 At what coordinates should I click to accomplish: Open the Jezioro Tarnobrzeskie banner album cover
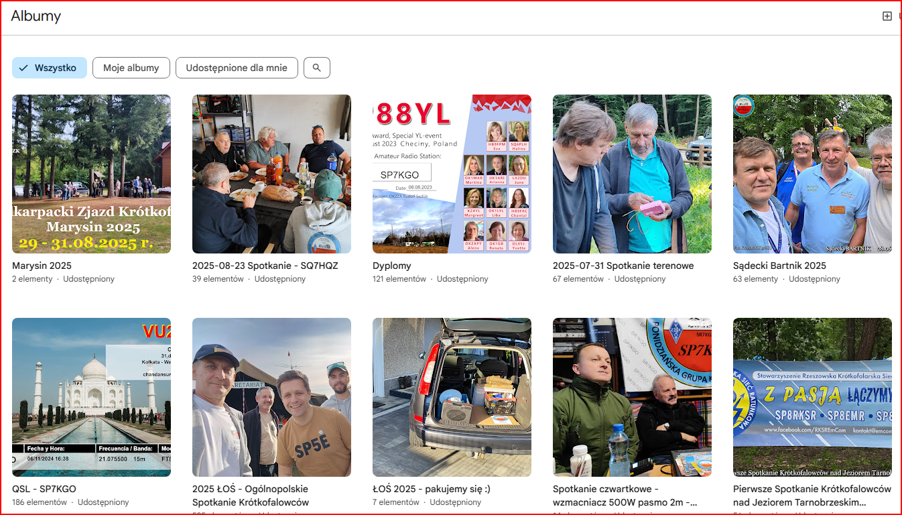pyautogui.click(x=812, y=397)
